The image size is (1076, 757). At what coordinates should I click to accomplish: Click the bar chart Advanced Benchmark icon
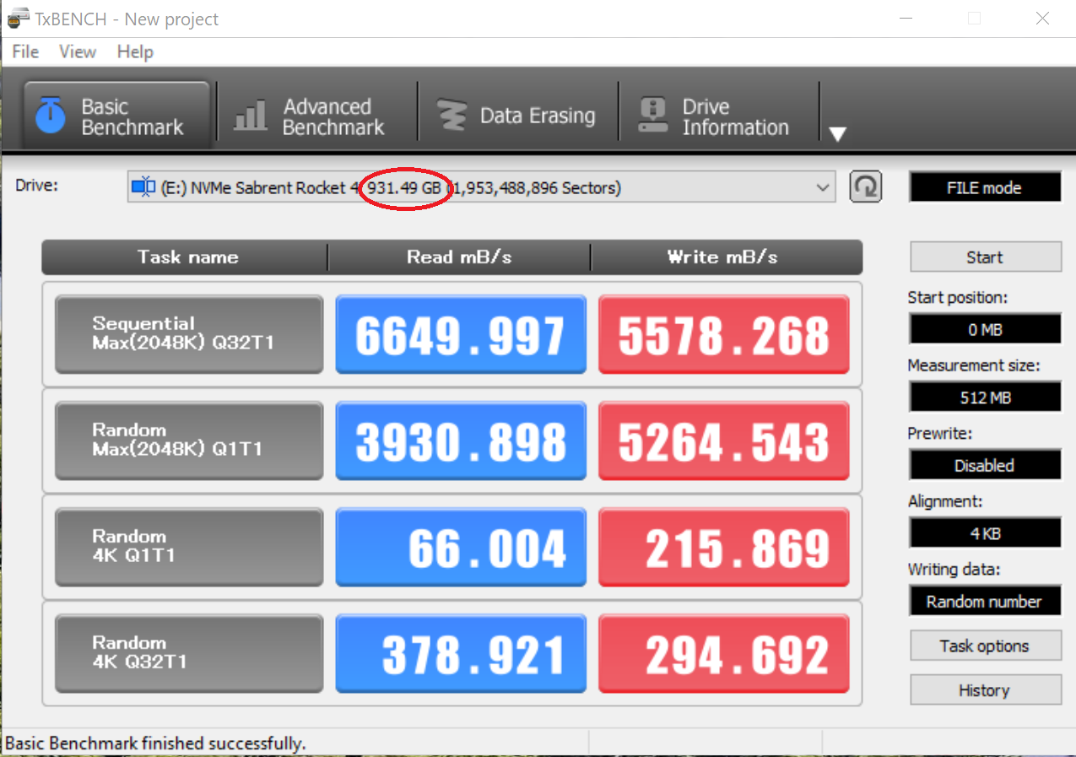pyautogui.click(x=250, y=116)
